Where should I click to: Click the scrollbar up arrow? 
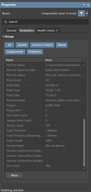[x=84, y=65]
